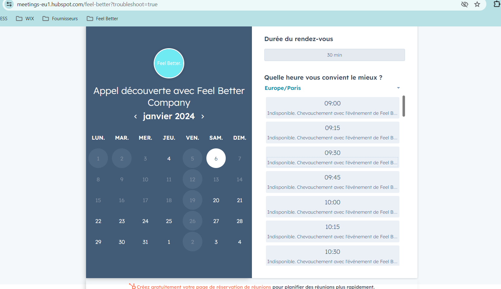Viewport: 501px width, 289px height.
Task: Click the 'Durée du rendez-vous' heading
Action: (299, 39)
